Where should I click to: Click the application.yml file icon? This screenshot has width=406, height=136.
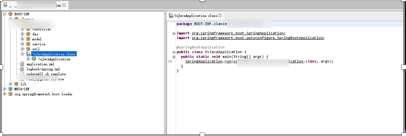[22, 64]
